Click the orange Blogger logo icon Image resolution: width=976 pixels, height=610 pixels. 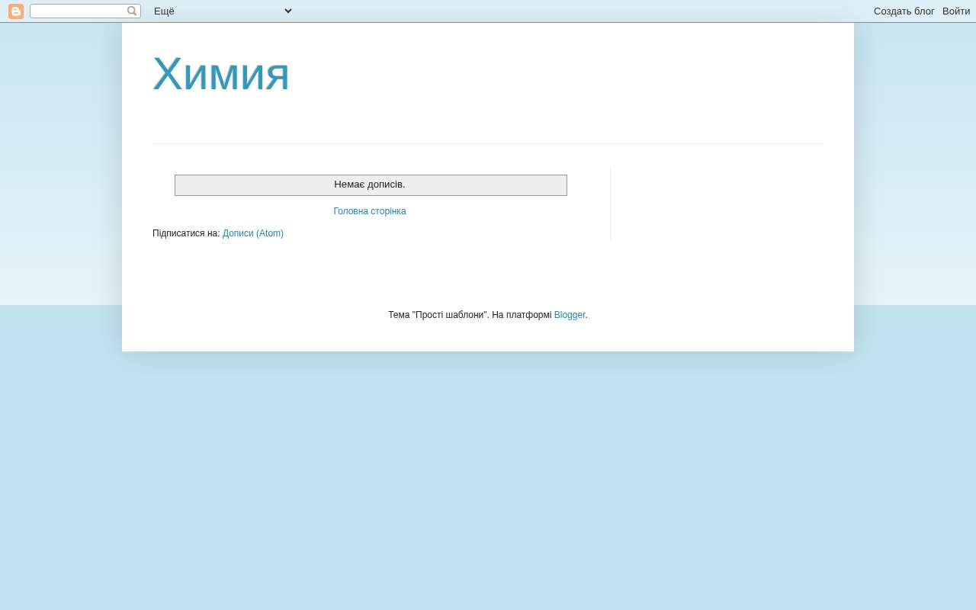pos(16,11)
